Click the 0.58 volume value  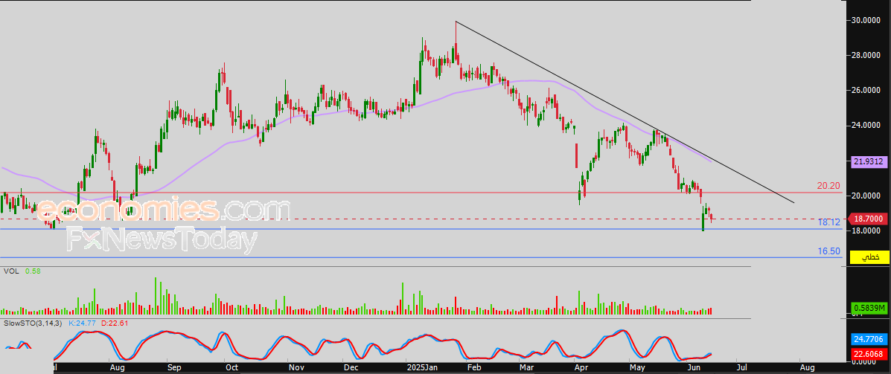(33, 271)
